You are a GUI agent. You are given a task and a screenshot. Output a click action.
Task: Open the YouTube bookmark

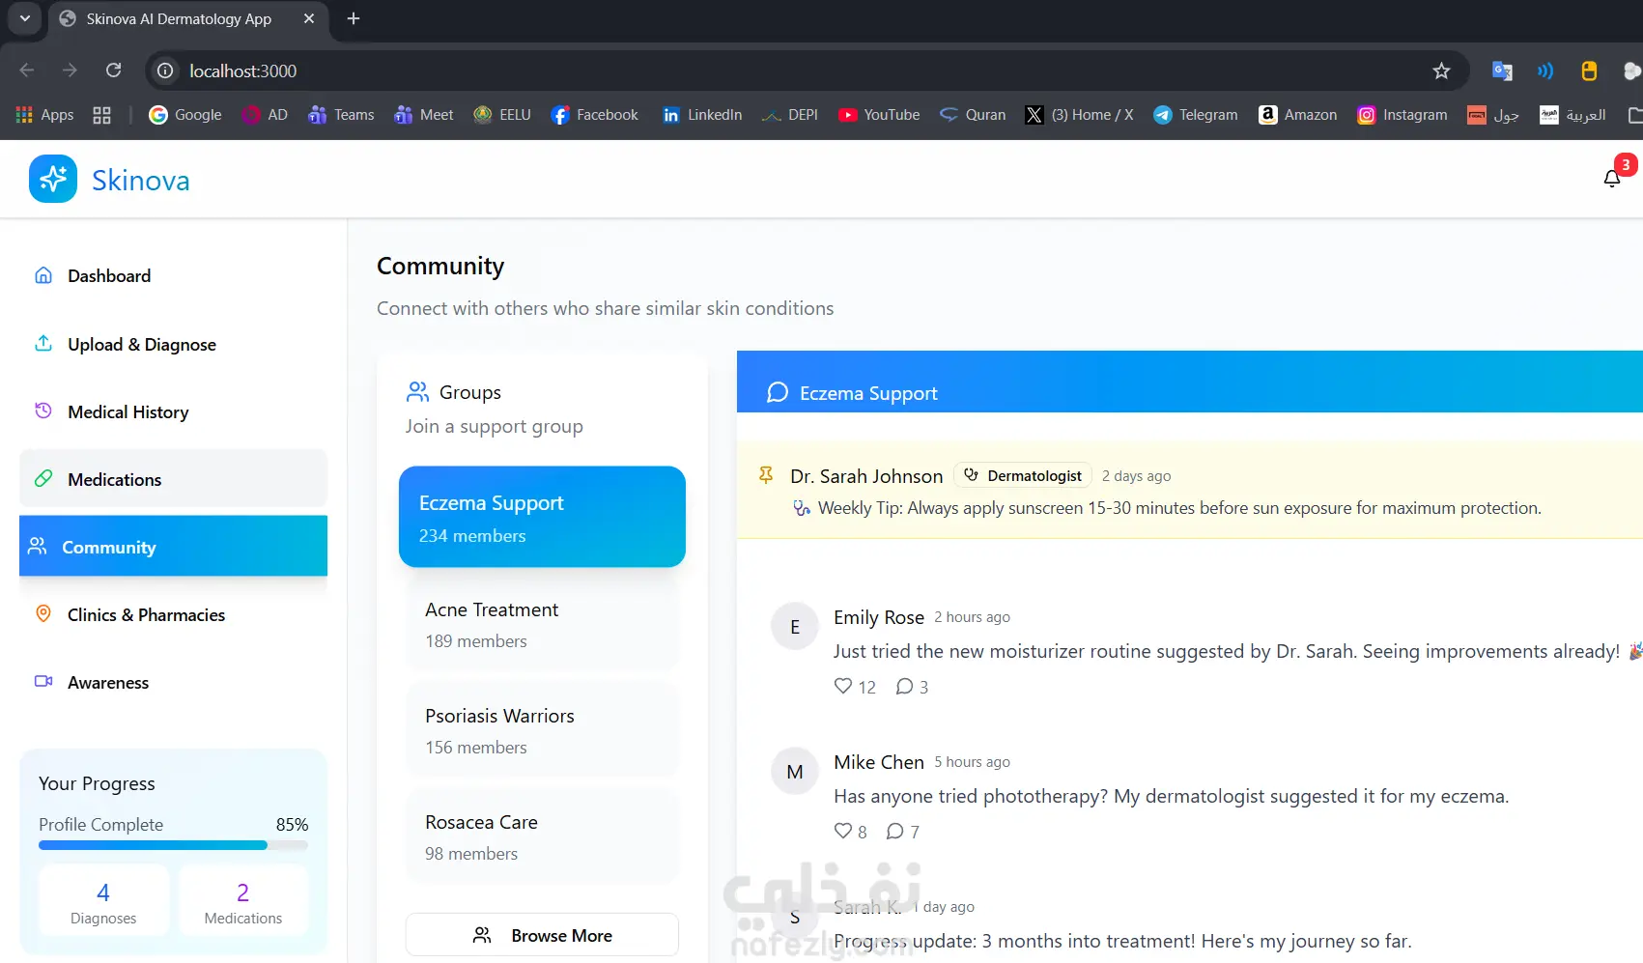pyautogui.click(x=879, y=115)
